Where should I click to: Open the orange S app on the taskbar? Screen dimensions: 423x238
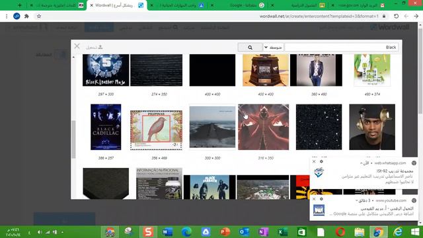(148, 232)
